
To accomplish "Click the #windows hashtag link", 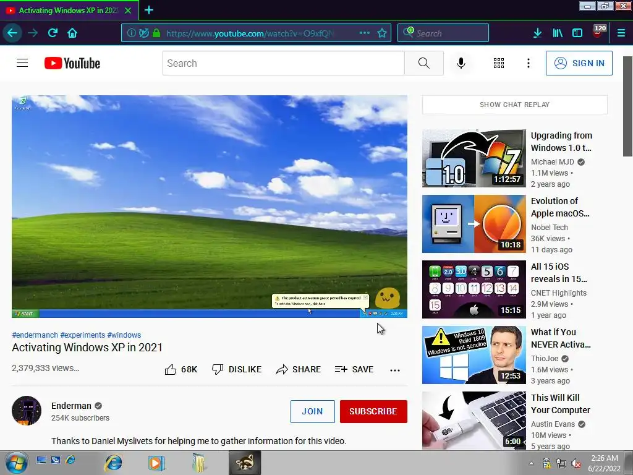I will 124,335.
